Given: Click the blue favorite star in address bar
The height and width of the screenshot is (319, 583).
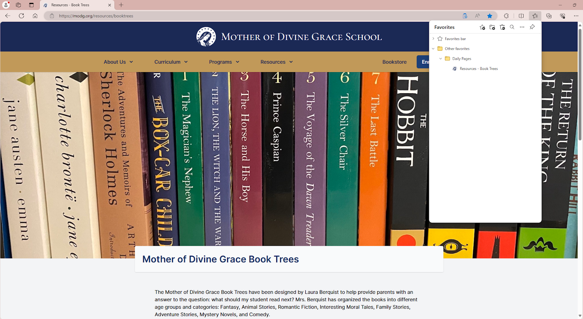Looking at the screenshot, I should 490,16.
